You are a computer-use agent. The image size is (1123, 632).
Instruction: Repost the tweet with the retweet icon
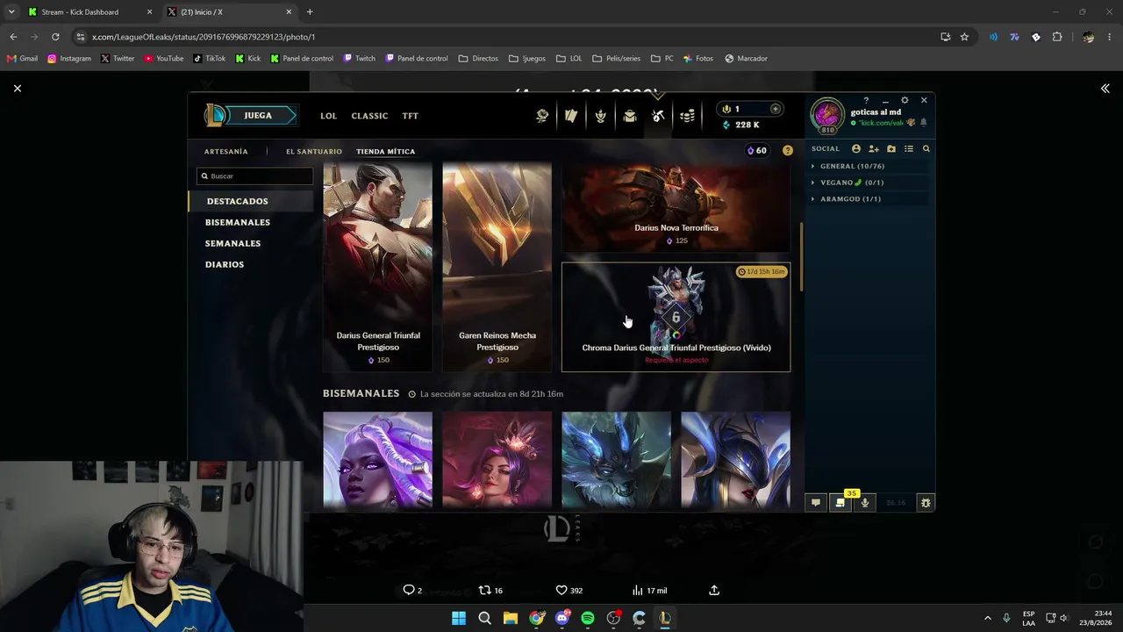(484, 590)
